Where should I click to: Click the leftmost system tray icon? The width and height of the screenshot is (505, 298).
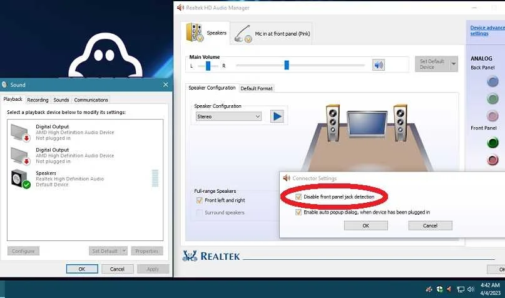(x=429, y=289)
